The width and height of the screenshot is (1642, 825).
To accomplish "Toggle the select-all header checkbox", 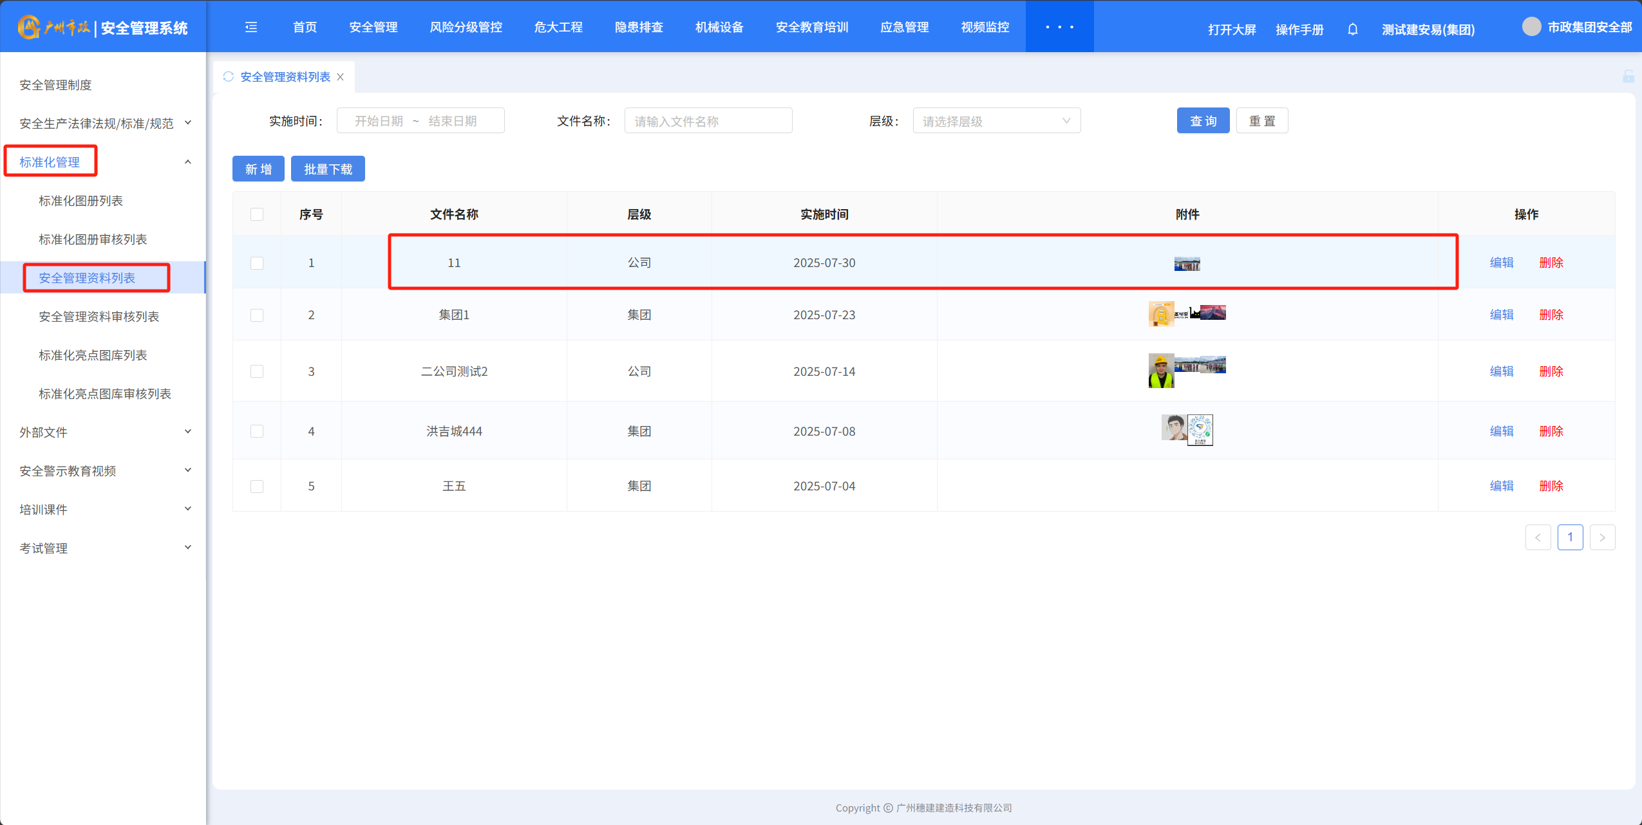I will point(257,214).
